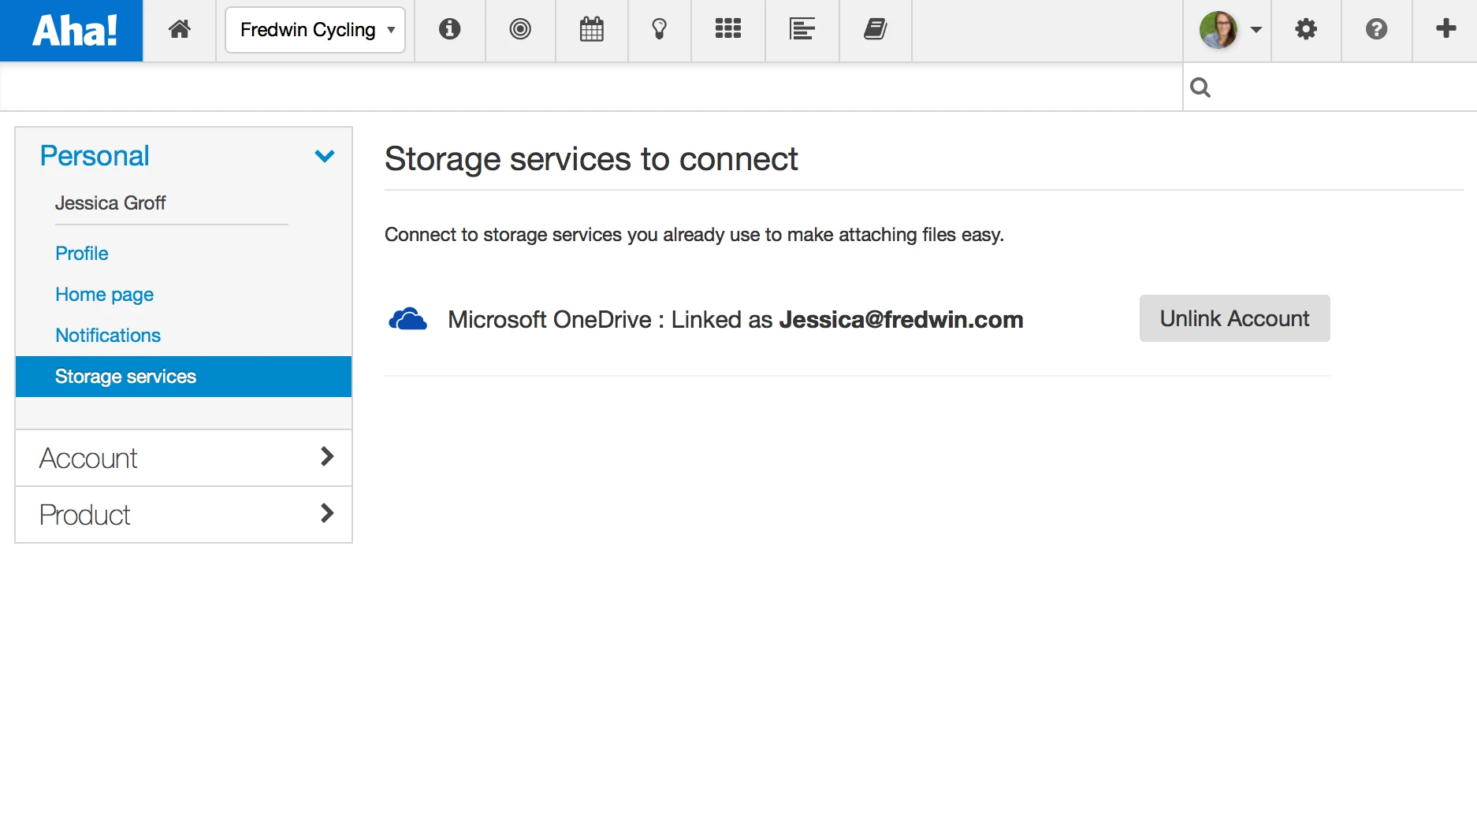Click the Unlink Account button

(1234, 318)
